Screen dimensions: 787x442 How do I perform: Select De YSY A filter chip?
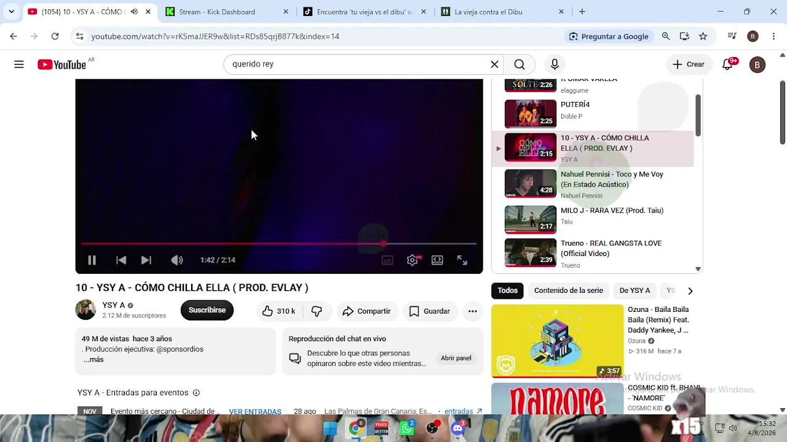635,291
